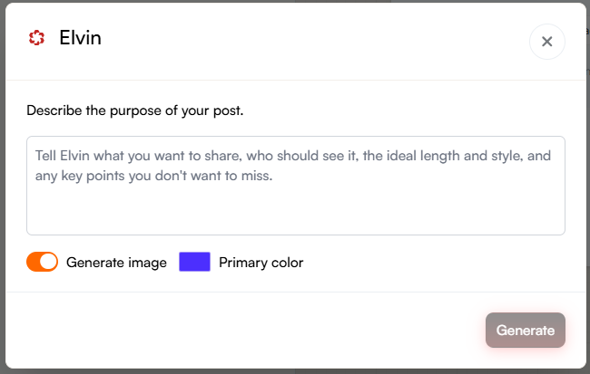
Task: Click the "Generate image" label text
Action: 116,263
